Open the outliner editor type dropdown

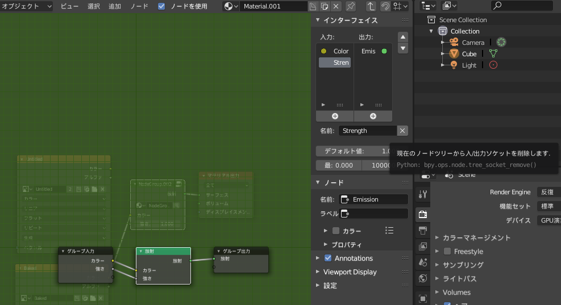click(427, 6)
